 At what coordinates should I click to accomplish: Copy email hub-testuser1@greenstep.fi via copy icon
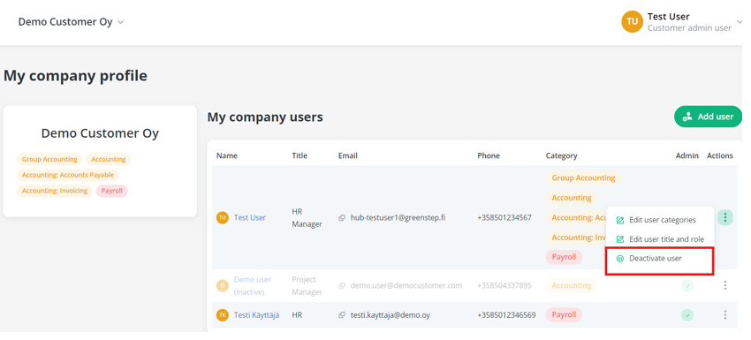[342, 218]
